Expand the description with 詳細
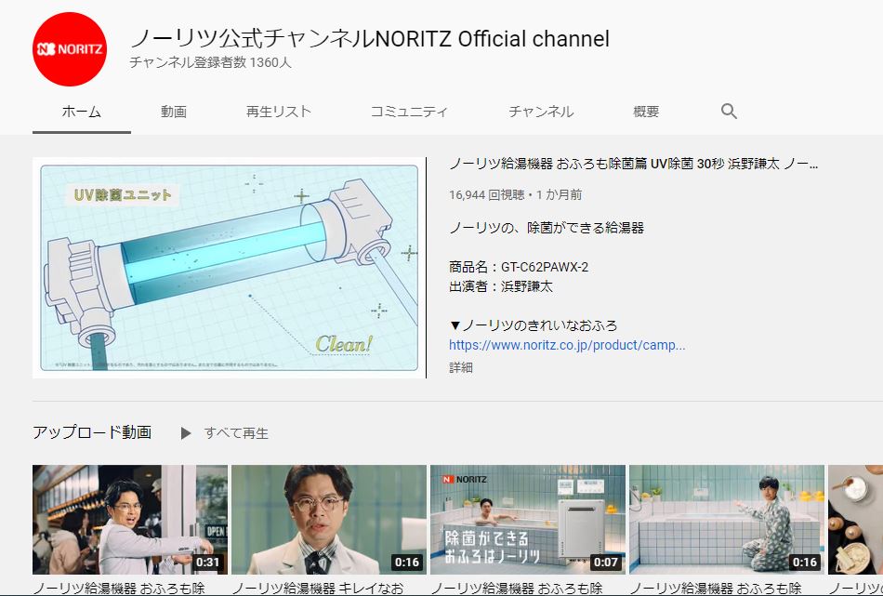The image size is (883, 596). tap(461, 367)
